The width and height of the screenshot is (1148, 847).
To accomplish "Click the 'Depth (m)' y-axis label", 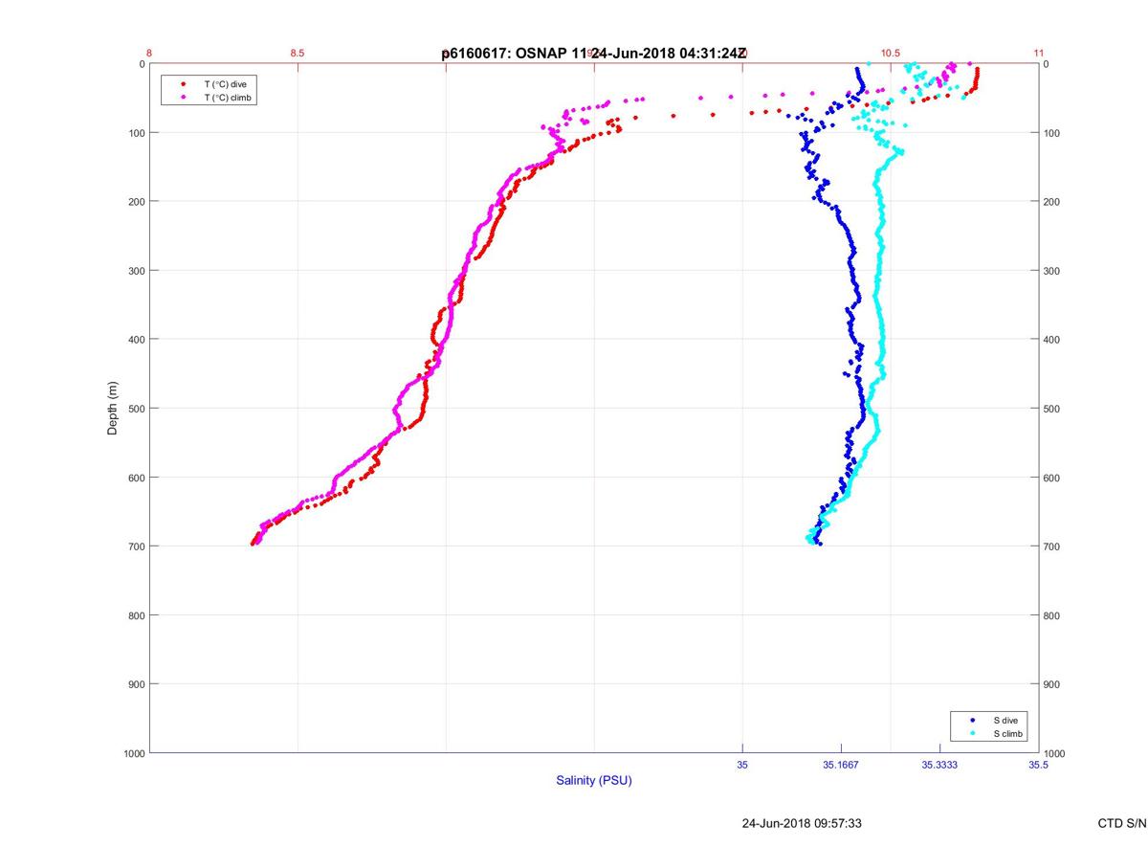I will tap(113, 408).
